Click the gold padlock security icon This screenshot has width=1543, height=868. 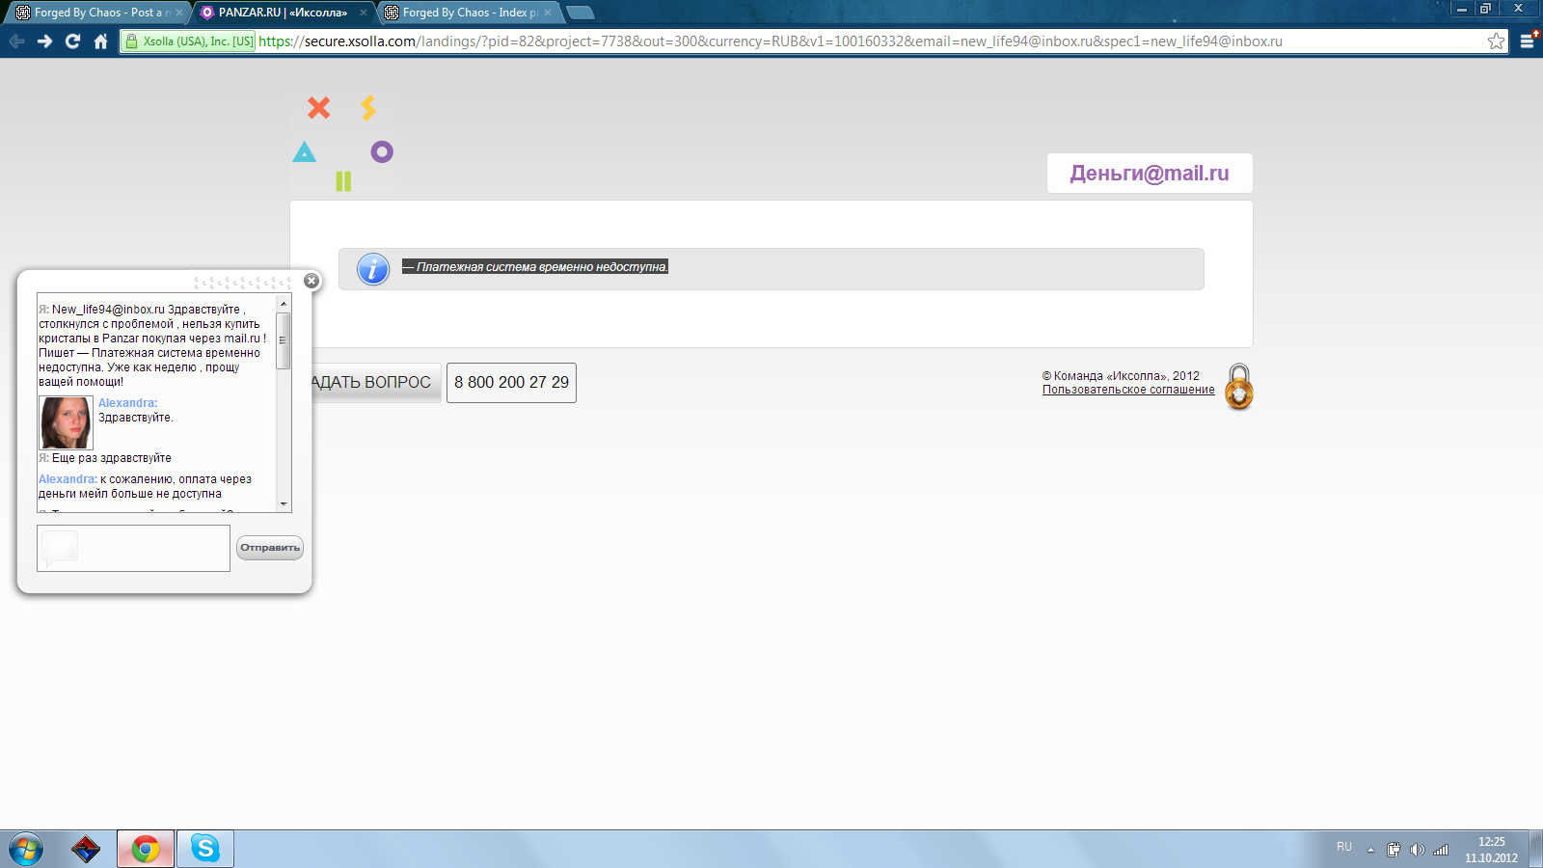(x=1239, y=387)
